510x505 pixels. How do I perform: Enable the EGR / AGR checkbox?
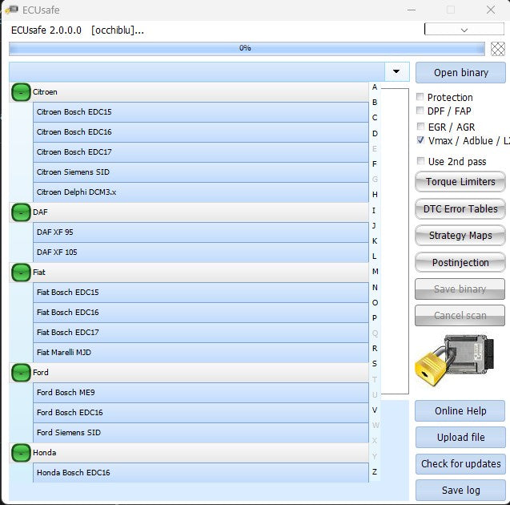(420, 126)
